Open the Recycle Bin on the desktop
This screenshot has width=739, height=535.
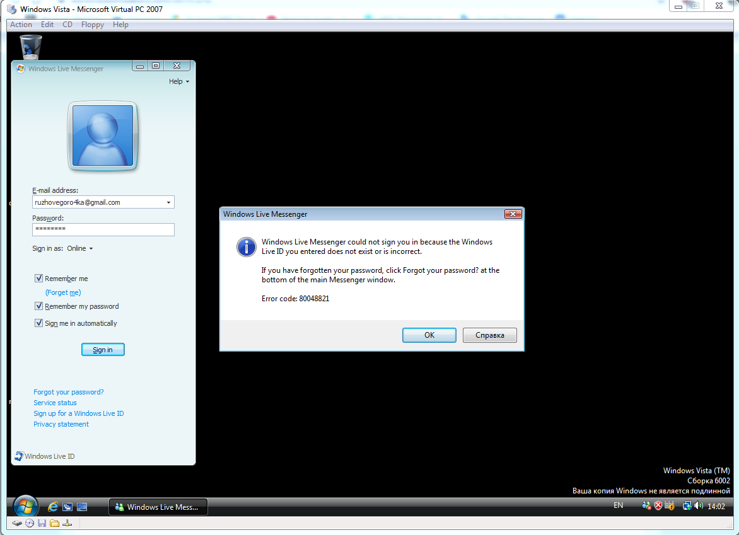tap(30, 47)
